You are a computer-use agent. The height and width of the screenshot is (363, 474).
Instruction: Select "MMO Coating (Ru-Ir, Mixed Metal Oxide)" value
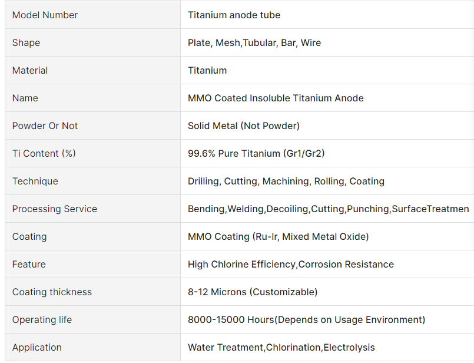coord(278,237)
